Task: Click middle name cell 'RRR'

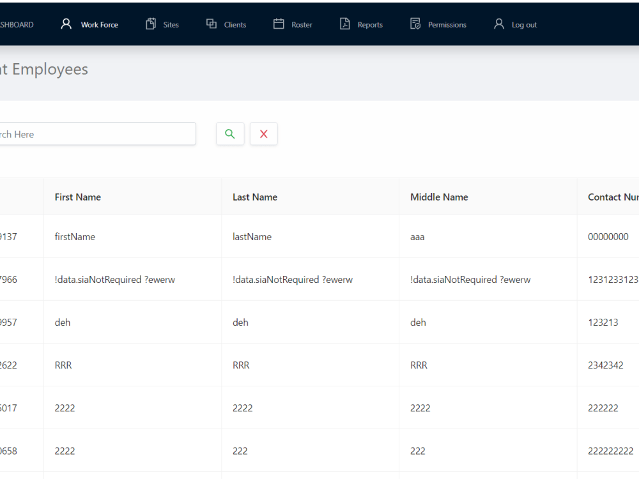Action: coord(419,365)
